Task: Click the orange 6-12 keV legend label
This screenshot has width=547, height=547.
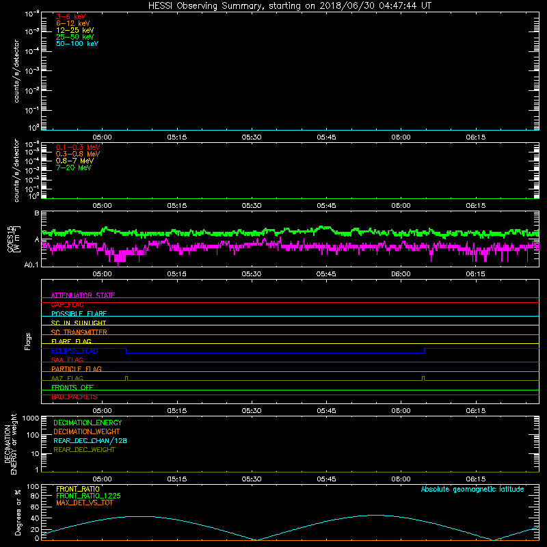Action: [x=73, y=23]
